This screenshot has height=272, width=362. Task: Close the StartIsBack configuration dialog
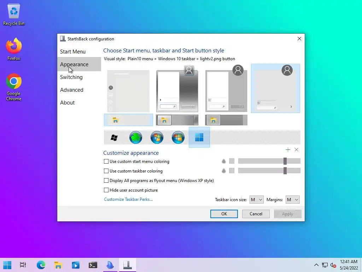299,39
